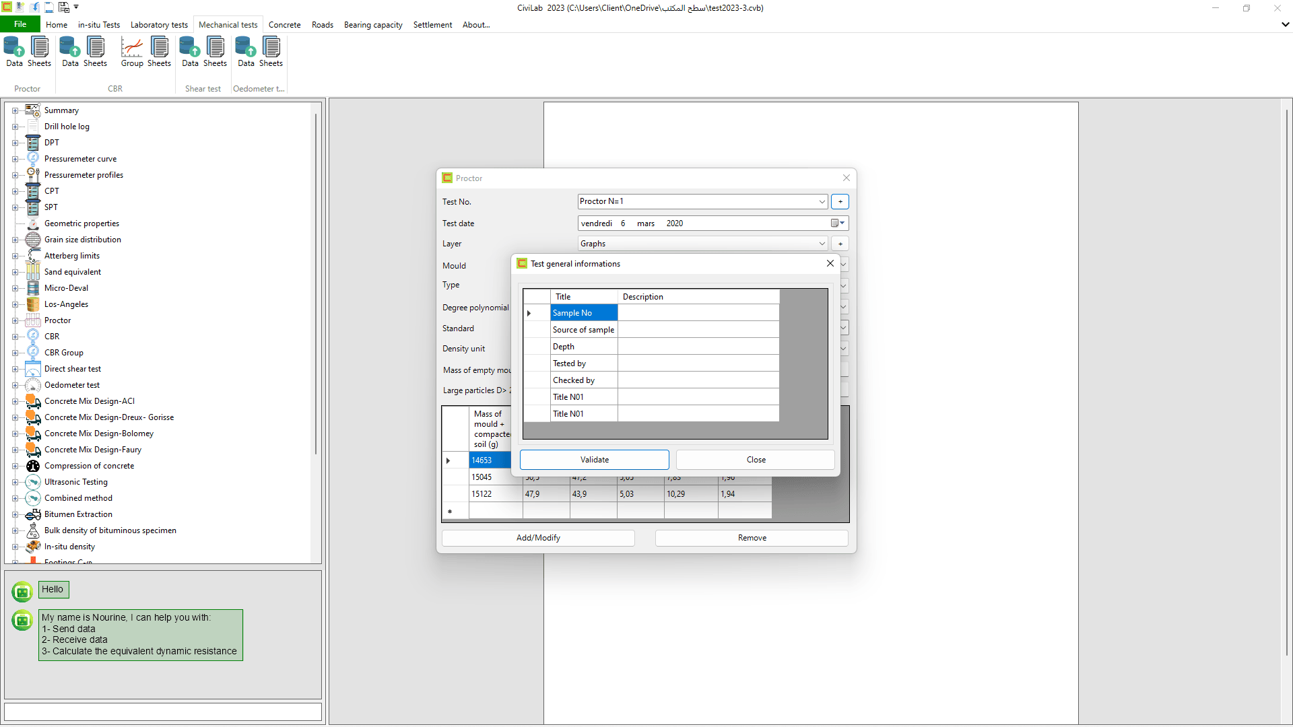Click the Proctor Sheets icon
Screen dimensions: 1293x727
pos(39,50)
